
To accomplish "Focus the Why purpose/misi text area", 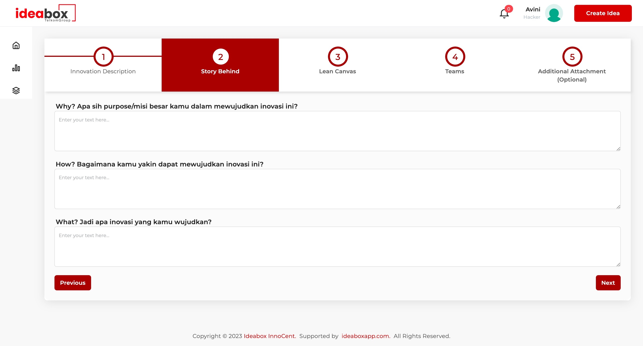I will click(x=337, y=131).
